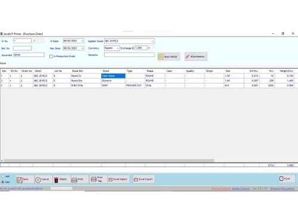Open the Jewels Connect link
Viewport: 298px width, 223px height.
click(241, 189)
